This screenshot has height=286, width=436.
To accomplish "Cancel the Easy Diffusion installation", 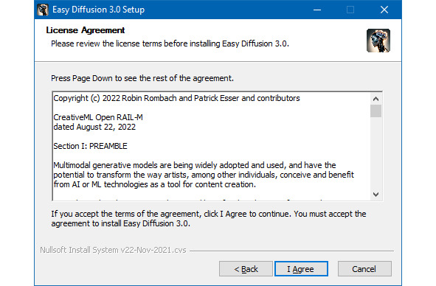I will (364, 269).
